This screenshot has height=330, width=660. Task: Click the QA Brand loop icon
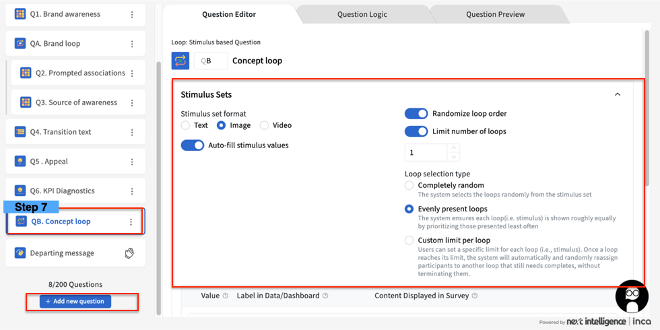pos(20,44)
